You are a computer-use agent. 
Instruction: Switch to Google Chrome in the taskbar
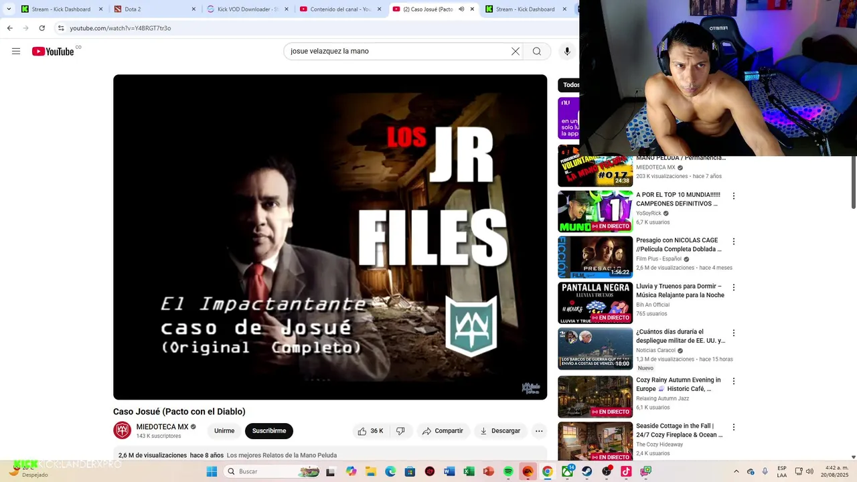(x=548, y=471)
